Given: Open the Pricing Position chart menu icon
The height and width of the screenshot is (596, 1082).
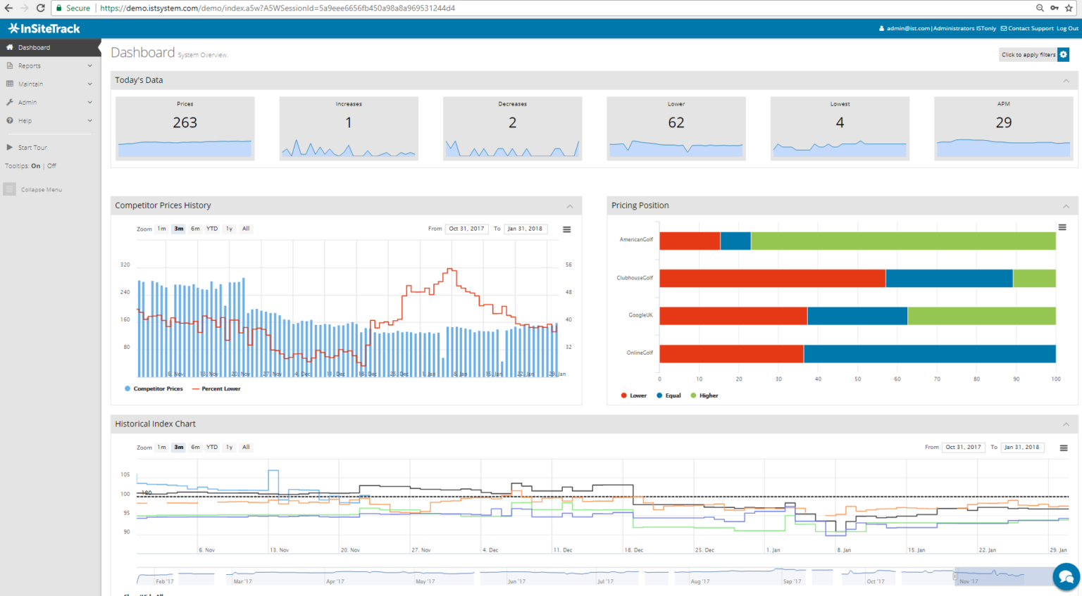Looking at the screenshot, I should pyautogui.click(x=1064, y=227).
